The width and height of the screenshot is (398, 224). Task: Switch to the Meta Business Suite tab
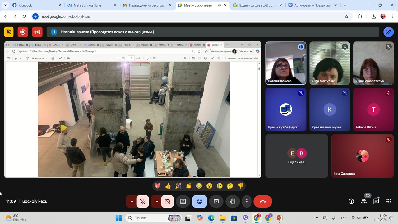[x=88, y=5]
